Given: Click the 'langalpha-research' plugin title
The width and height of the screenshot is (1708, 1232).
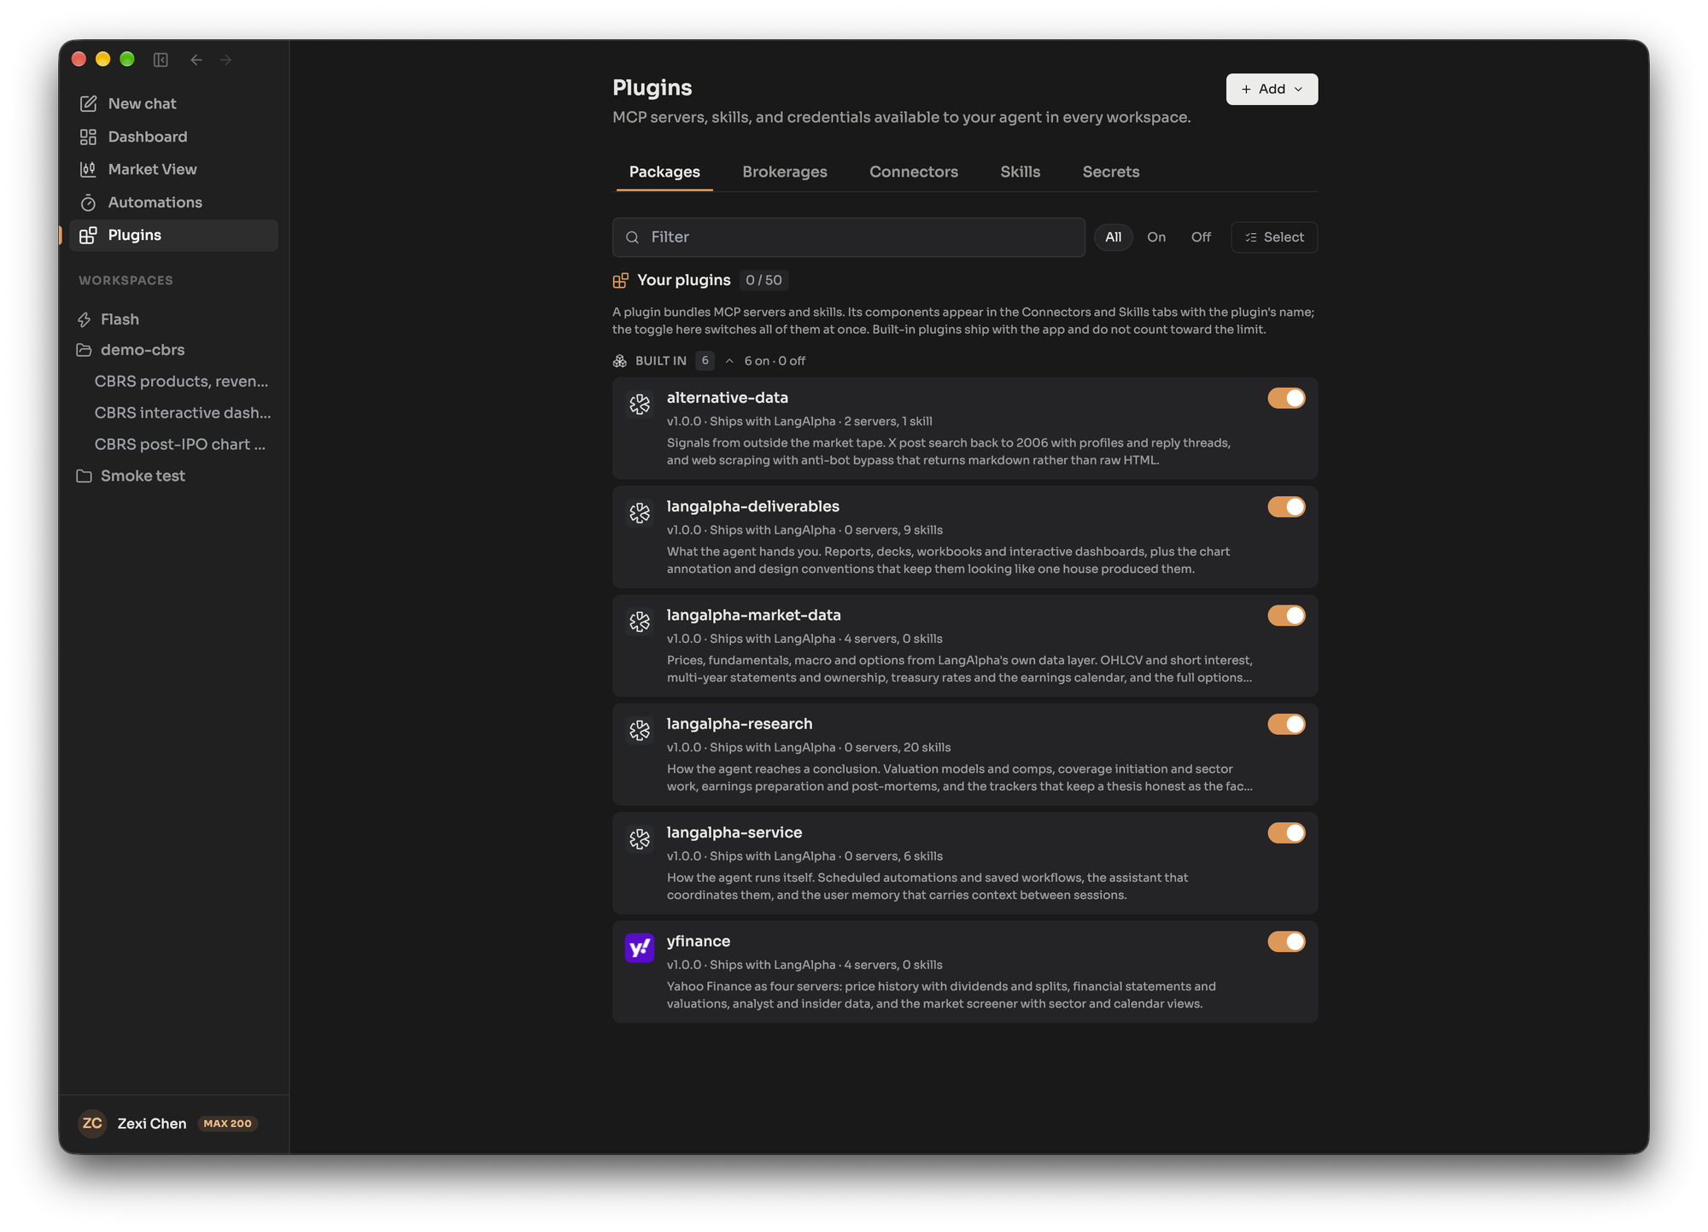Looking at the screenshot, I should [x=740, y=724].
